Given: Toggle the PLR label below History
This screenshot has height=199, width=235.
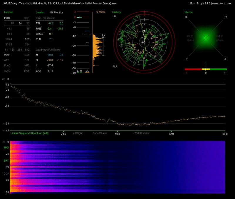Looking at the screenshot, I should [x=115, y=66].
